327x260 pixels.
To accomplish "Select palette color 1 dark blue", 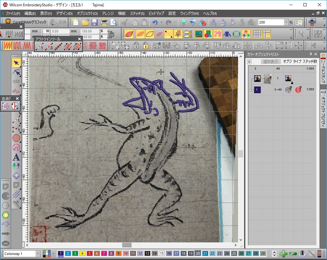I will tap(61, 253).
